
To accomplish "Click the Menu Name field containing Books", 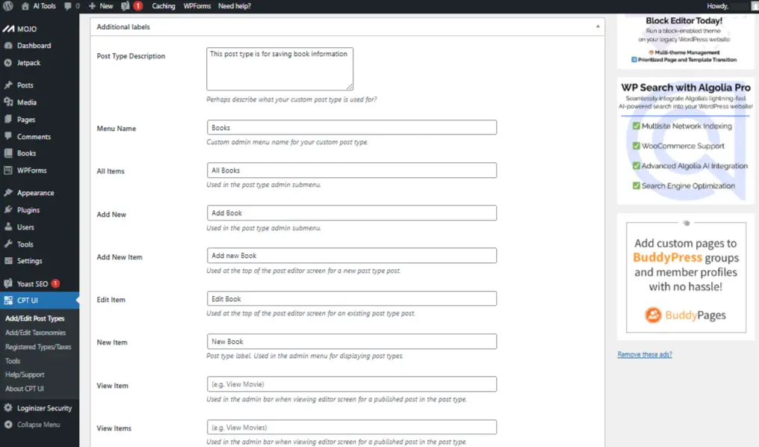I will click(351, 128).
